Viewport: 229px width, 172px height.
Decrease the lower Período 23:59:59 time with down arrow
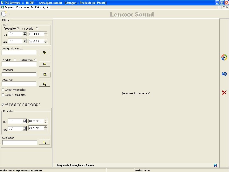pyautogui.click(x=46, y=129)
